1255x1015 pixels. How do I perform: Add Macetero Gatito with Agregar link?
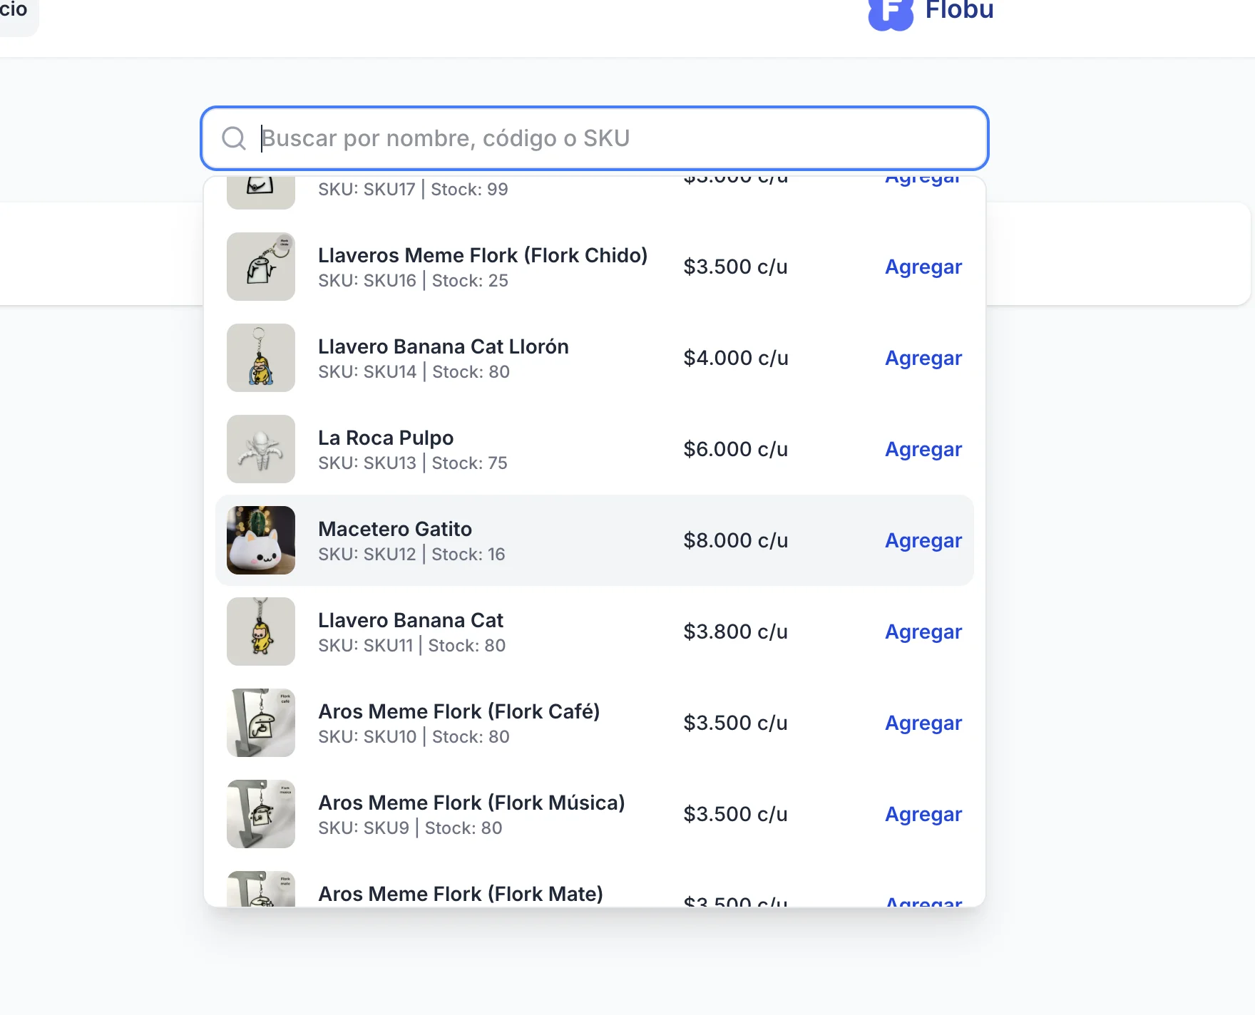click(923, 540)
